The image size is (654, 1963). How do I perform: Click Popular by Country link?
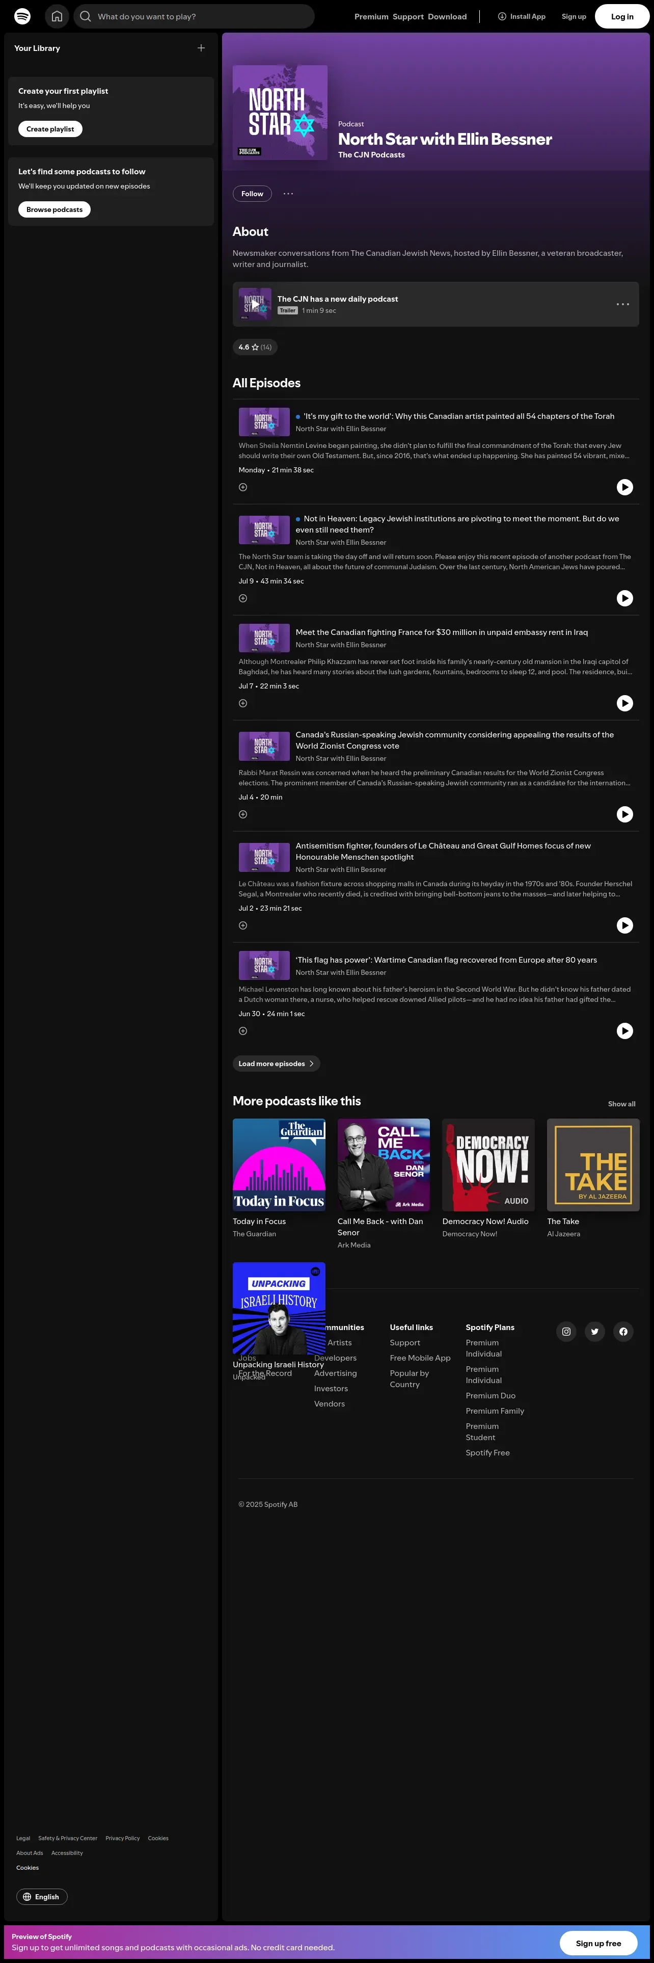(x=410, y=1378)
